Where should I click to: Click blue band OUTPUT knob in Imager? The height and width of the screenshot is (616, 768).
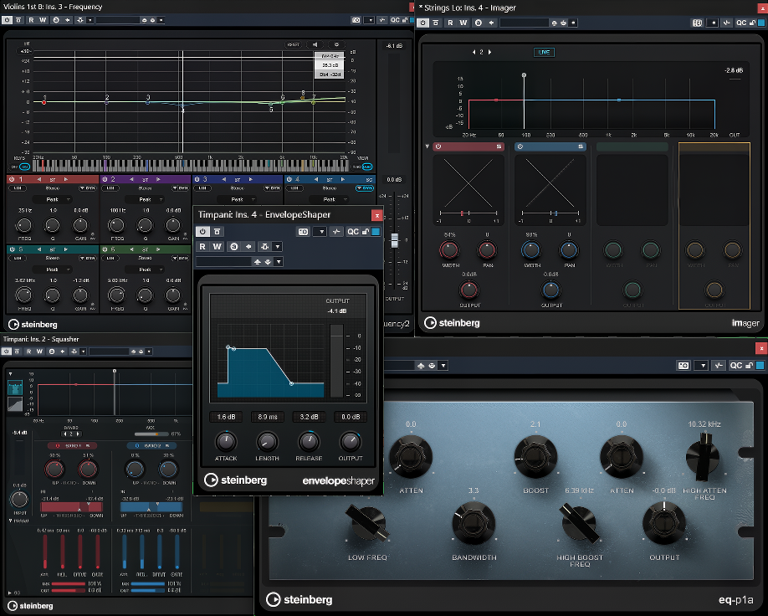(x=550, y=290)
